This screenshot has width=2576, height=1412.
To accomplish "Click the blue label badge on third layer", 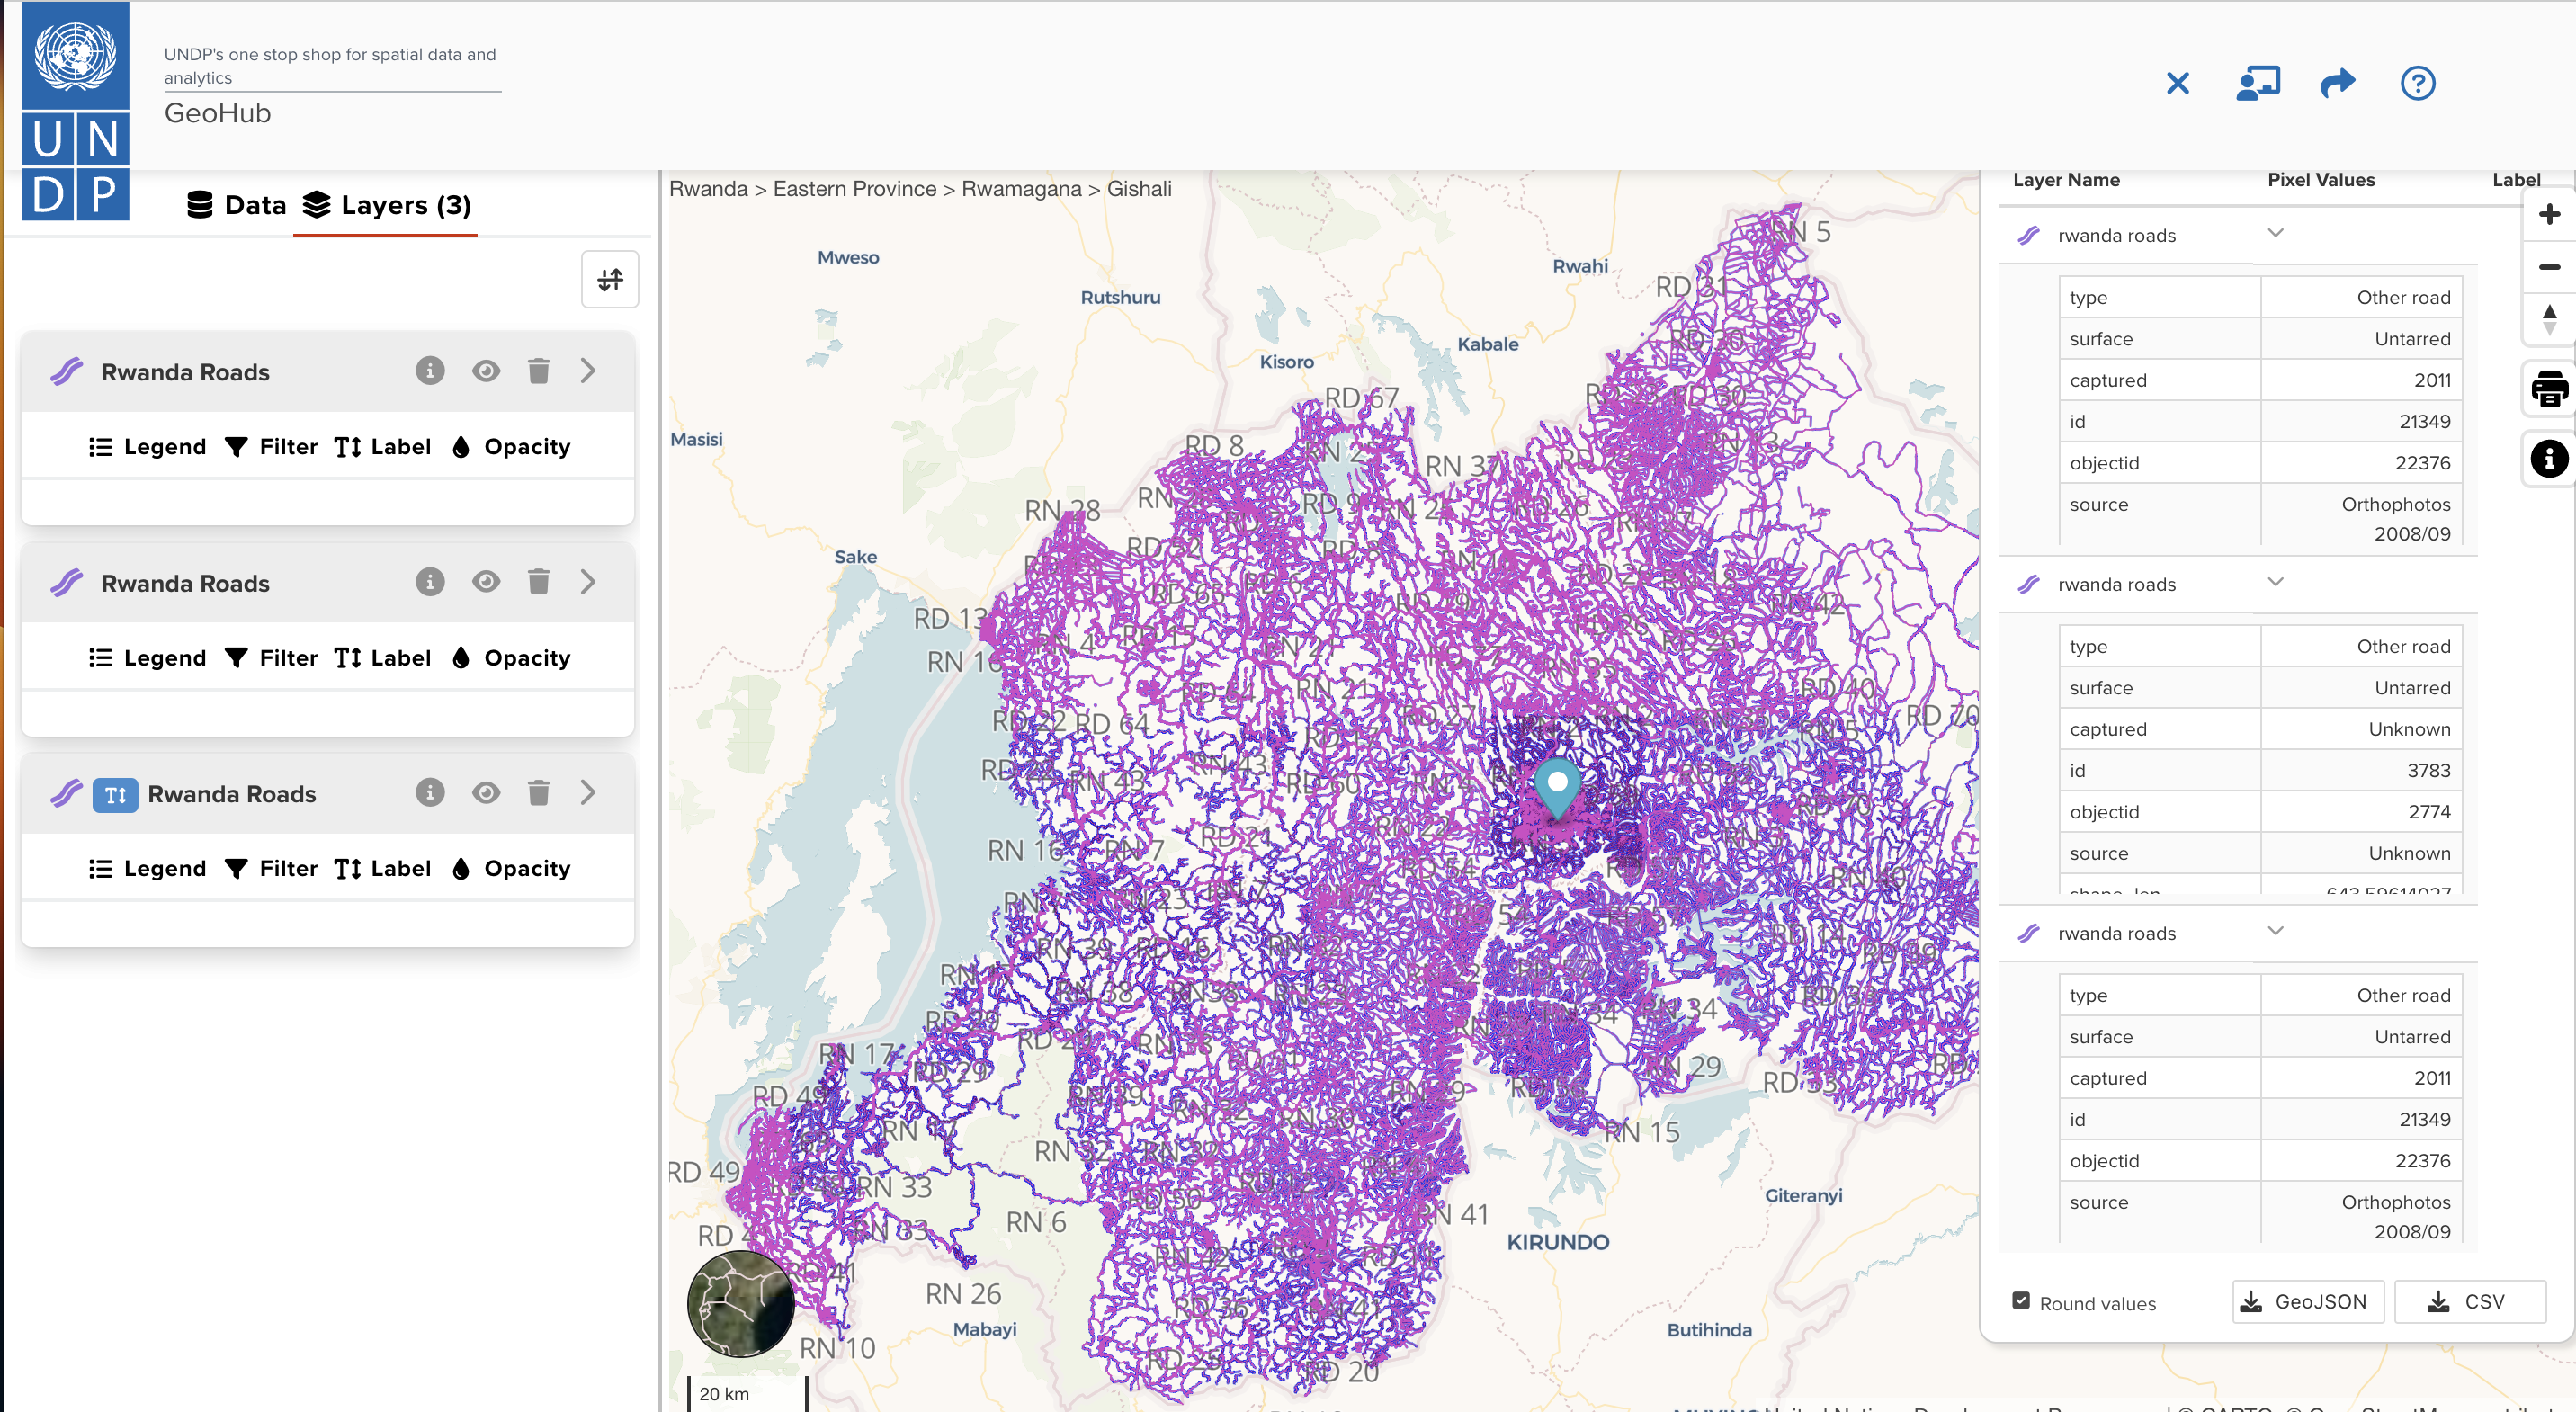I will point(115,795).
